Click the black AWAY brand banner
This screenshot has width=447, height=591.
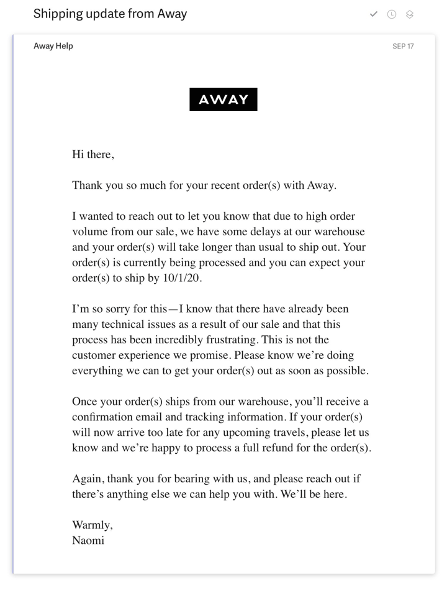click(x=223, y=99)
